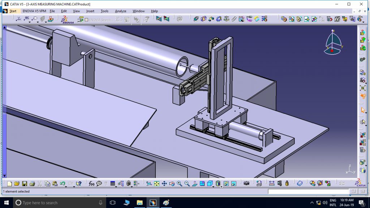Click the volume icon in system tray
Image resolution: width=370 pixels, height=208 pixels.
[x=325, y=203]
